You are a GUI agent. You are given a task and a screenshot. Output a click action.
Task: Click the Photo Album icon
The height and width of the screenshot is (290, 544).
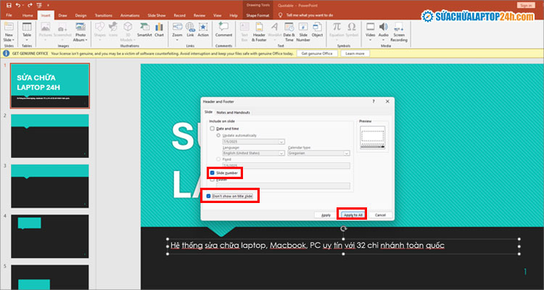click(x=80, y=27)
